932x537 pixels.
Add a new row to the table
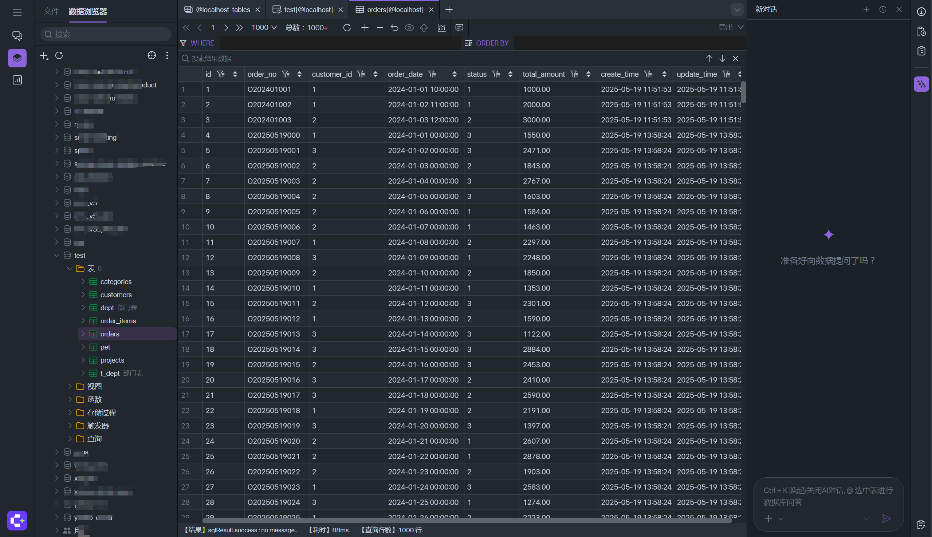(365, 28)
